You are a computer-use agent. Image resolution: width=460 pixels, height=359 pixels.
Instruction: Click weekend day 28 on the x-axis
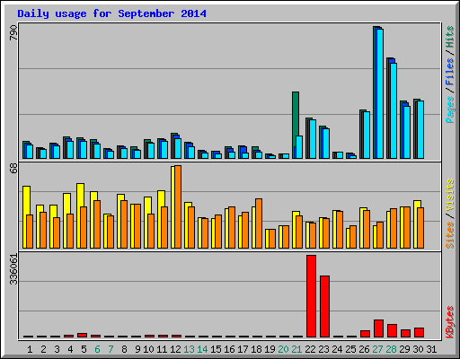[391, 349]
